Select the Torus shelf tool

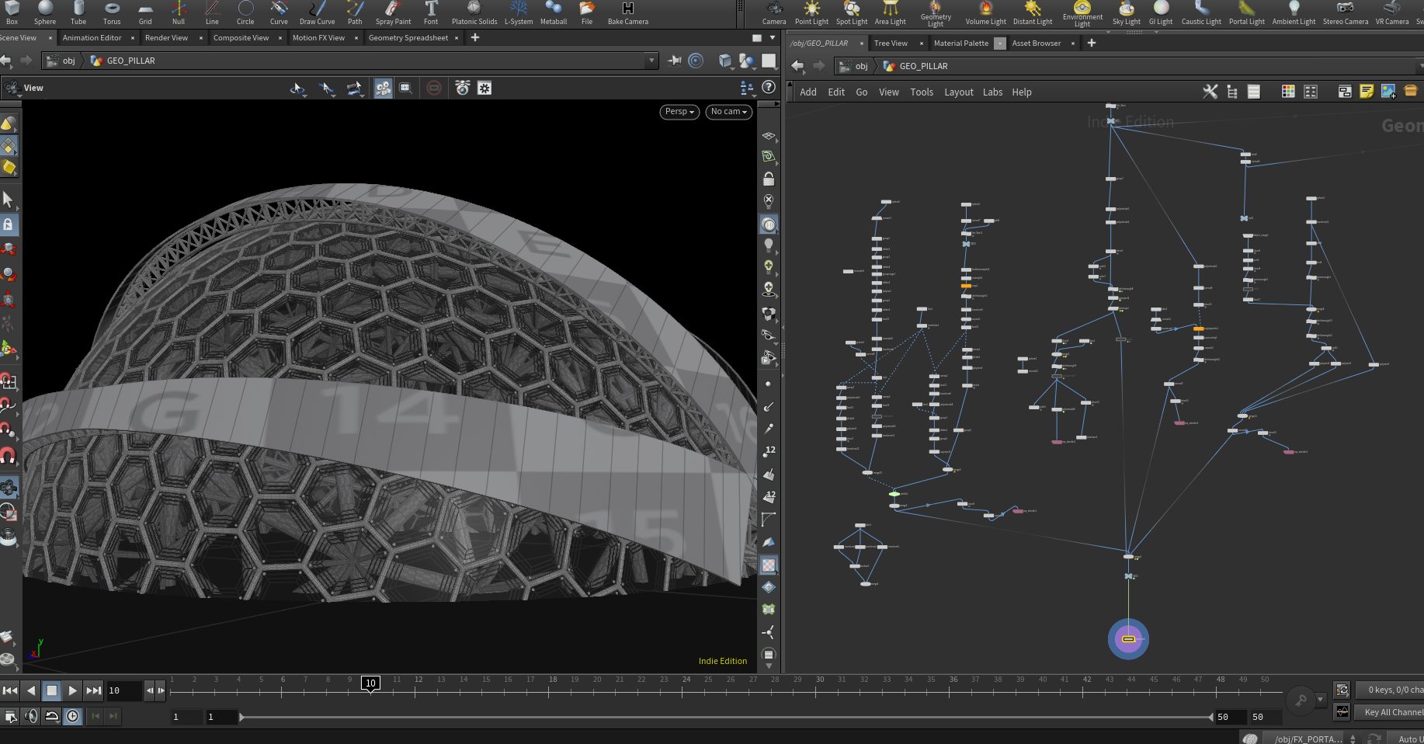(x=112, y=12)
